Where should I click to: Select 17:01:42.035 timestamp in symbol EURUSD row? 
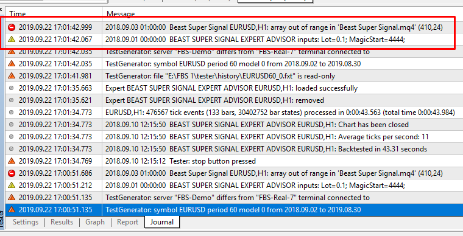coord(55,64)
